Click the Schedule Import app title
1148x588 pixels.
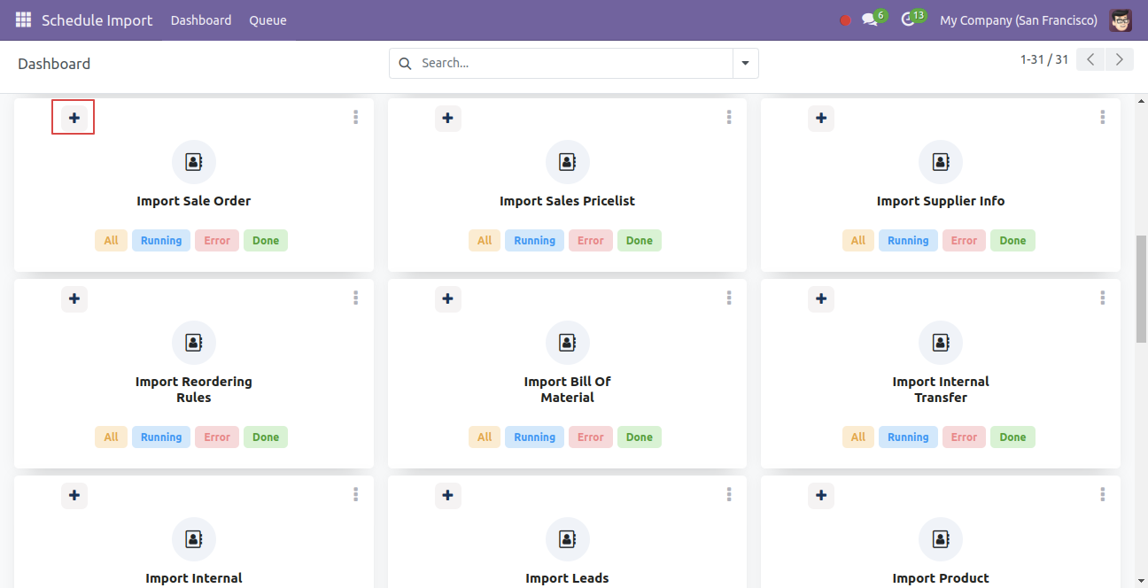97,19
